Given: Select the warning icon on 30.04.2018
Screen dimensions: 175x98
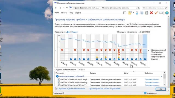Looking at the screenshot, I should click(97, 57).
